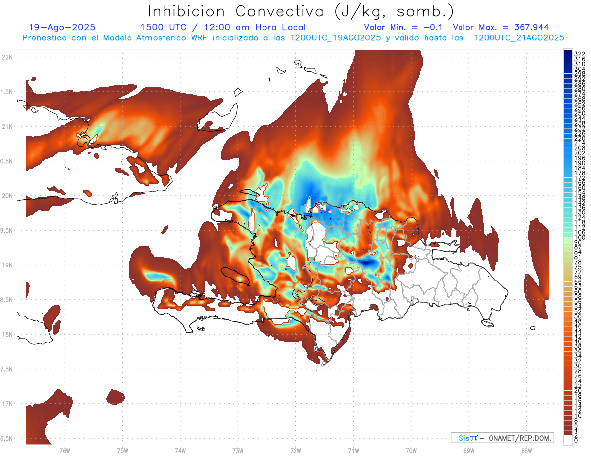Screen dimensions: 591x457
Task: Click the '1200UTC_19AGO2025' initialization timestamp
Action: click(335, 38)
